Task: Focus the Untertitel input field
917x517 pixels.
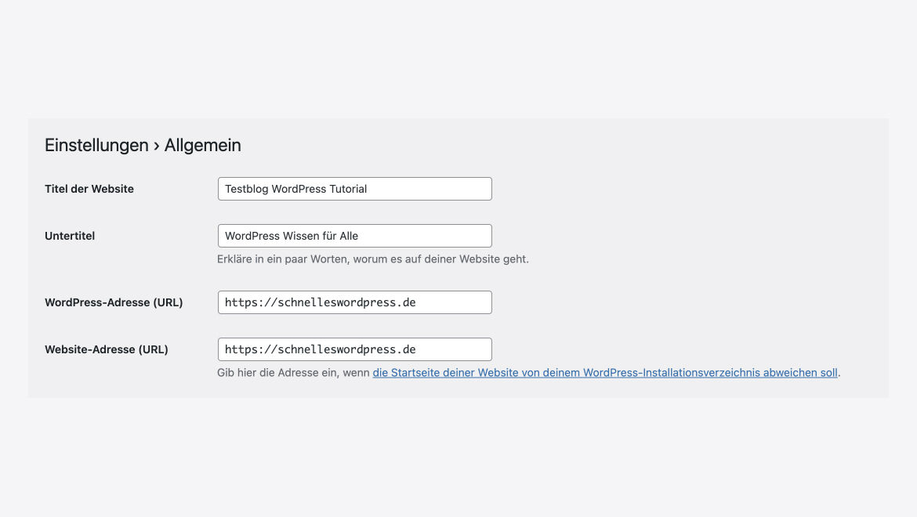Action: (354, 236)
